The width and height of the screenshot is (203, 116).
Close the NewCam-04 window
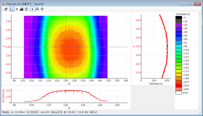pyautogui.click(x=197, y=4)
